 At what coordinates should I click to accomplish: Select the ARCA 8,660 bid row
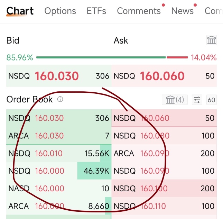click(x=59, y=206)
